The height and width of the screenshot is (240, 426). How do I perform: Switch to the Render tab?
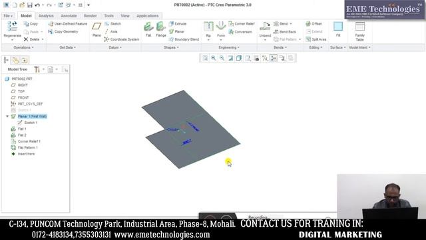91,16
